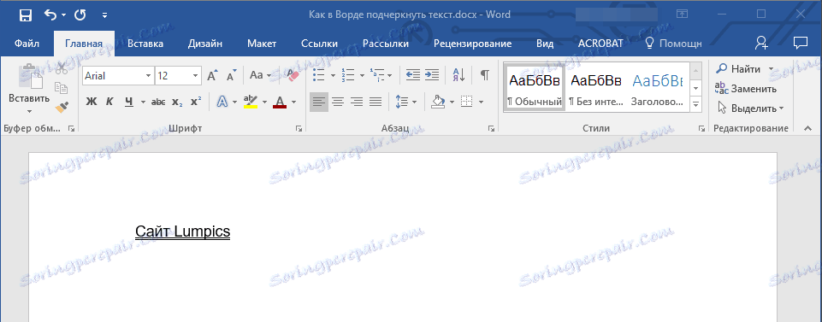This screenshot has width=822, height=322.
Task: Open the Файл tab
Action: pos(27,44)
